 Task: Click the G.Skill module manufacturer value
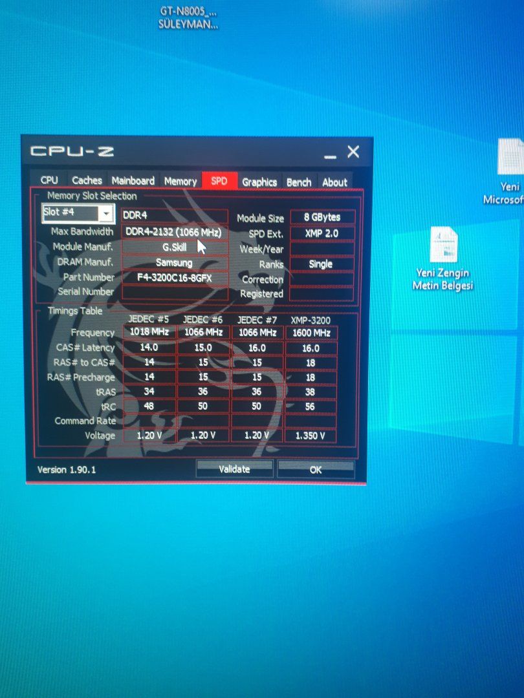pos(174,247)
